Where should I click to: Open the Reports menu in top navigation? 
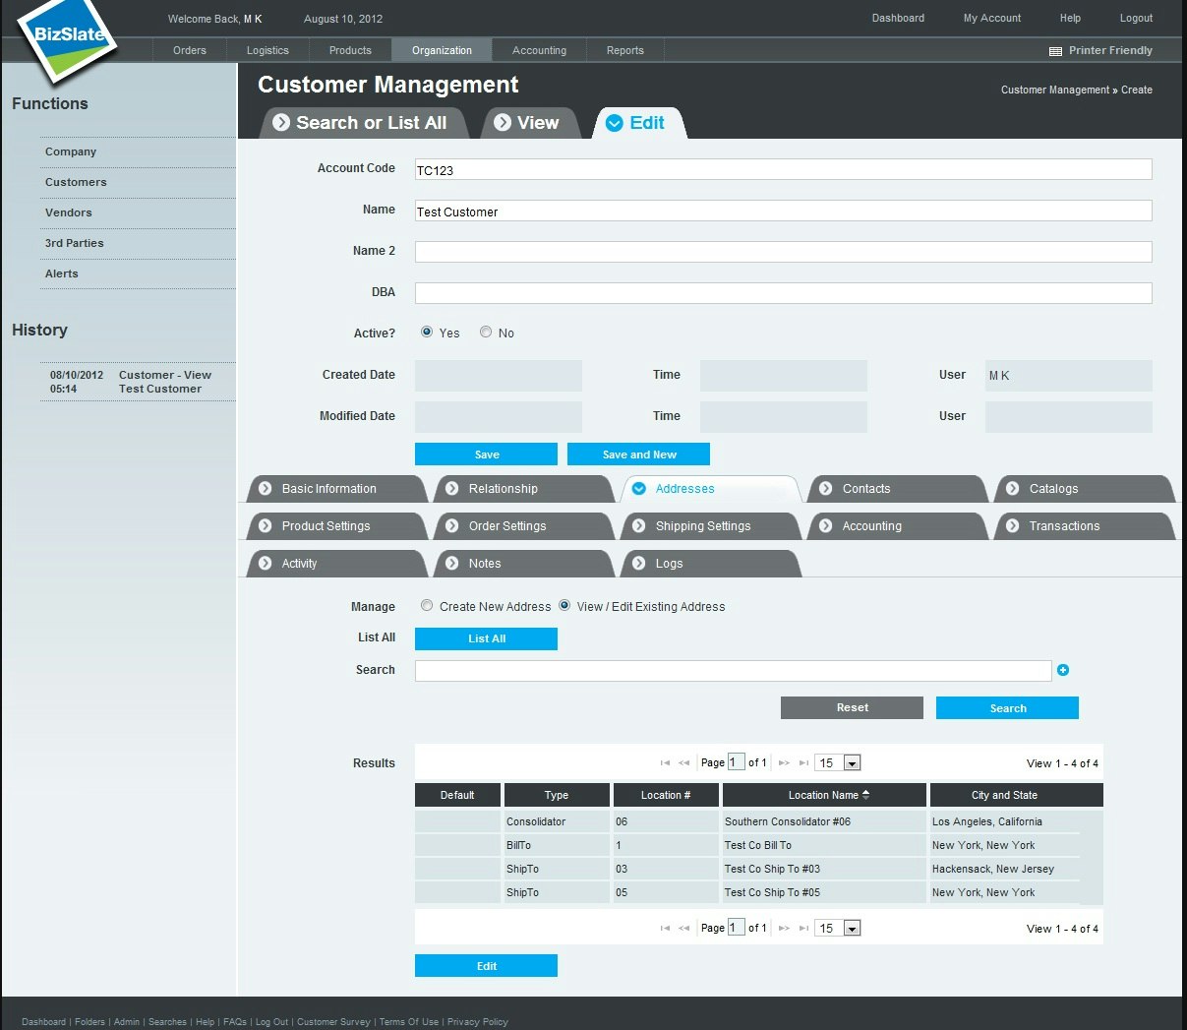625,50
